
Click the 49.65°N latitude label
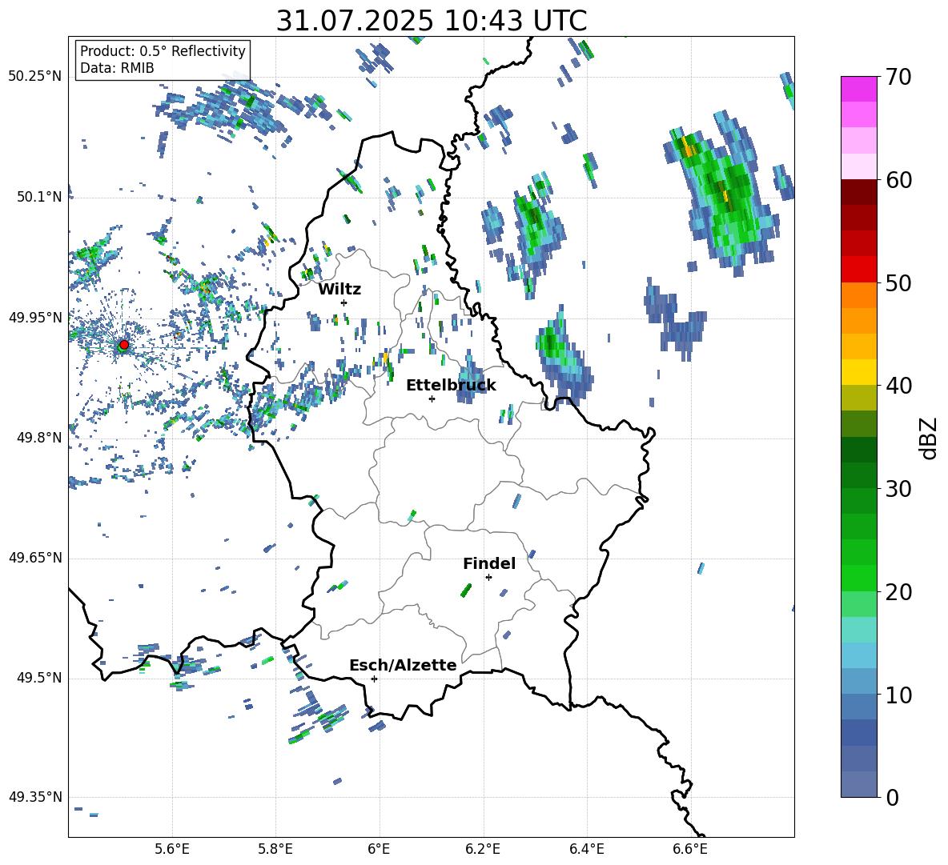coord(35,558)
